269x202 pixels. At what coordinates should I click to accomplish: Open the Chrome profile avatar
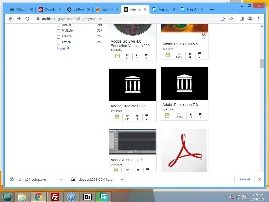[250, 19]
